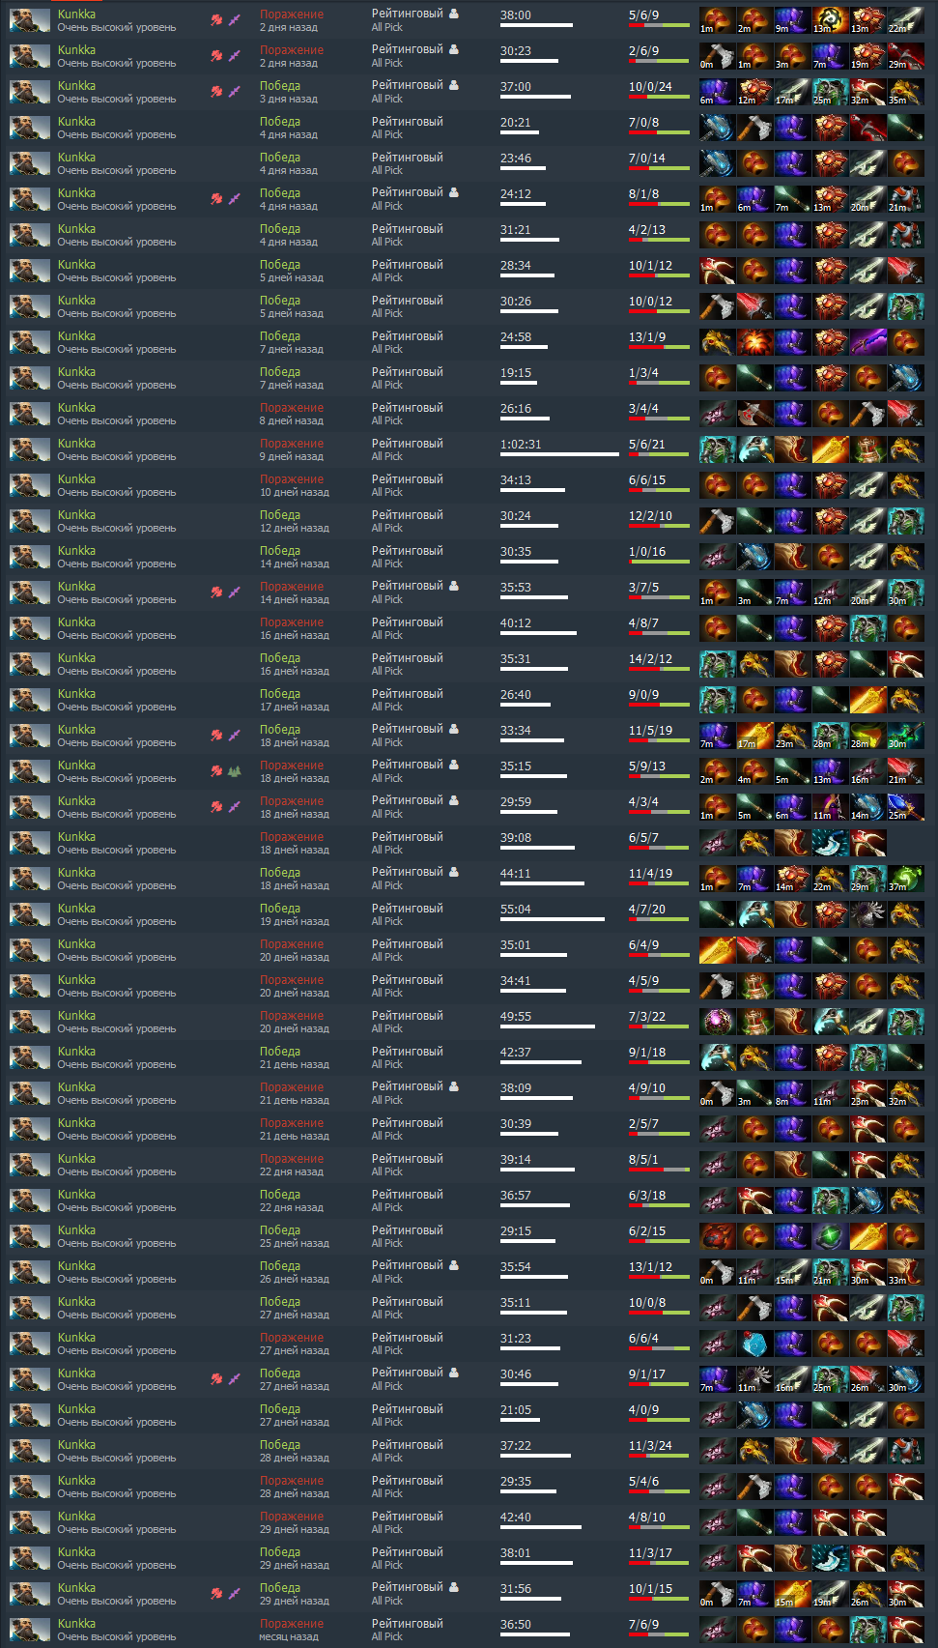
Task: Open the Поражение result of the 1:02:31 match
Action: click(292, 444)
